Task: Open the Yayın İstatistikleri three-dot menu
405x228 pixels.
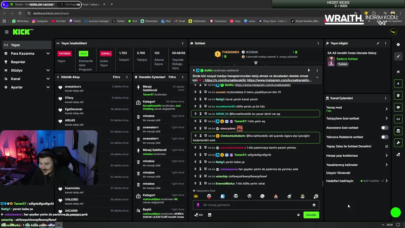Action: (183, 43)
